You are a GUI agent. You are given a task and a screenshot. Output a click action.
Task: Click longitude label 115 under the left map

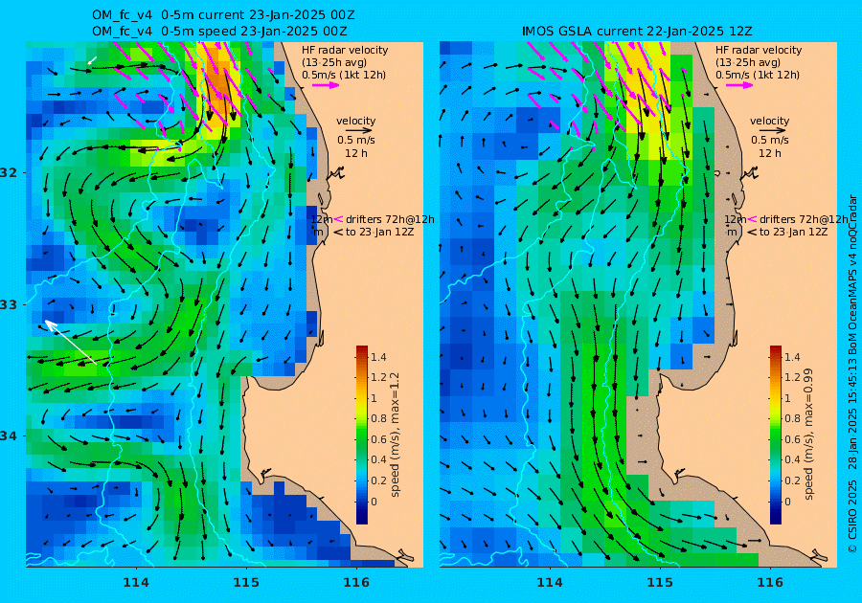[246, 583]
